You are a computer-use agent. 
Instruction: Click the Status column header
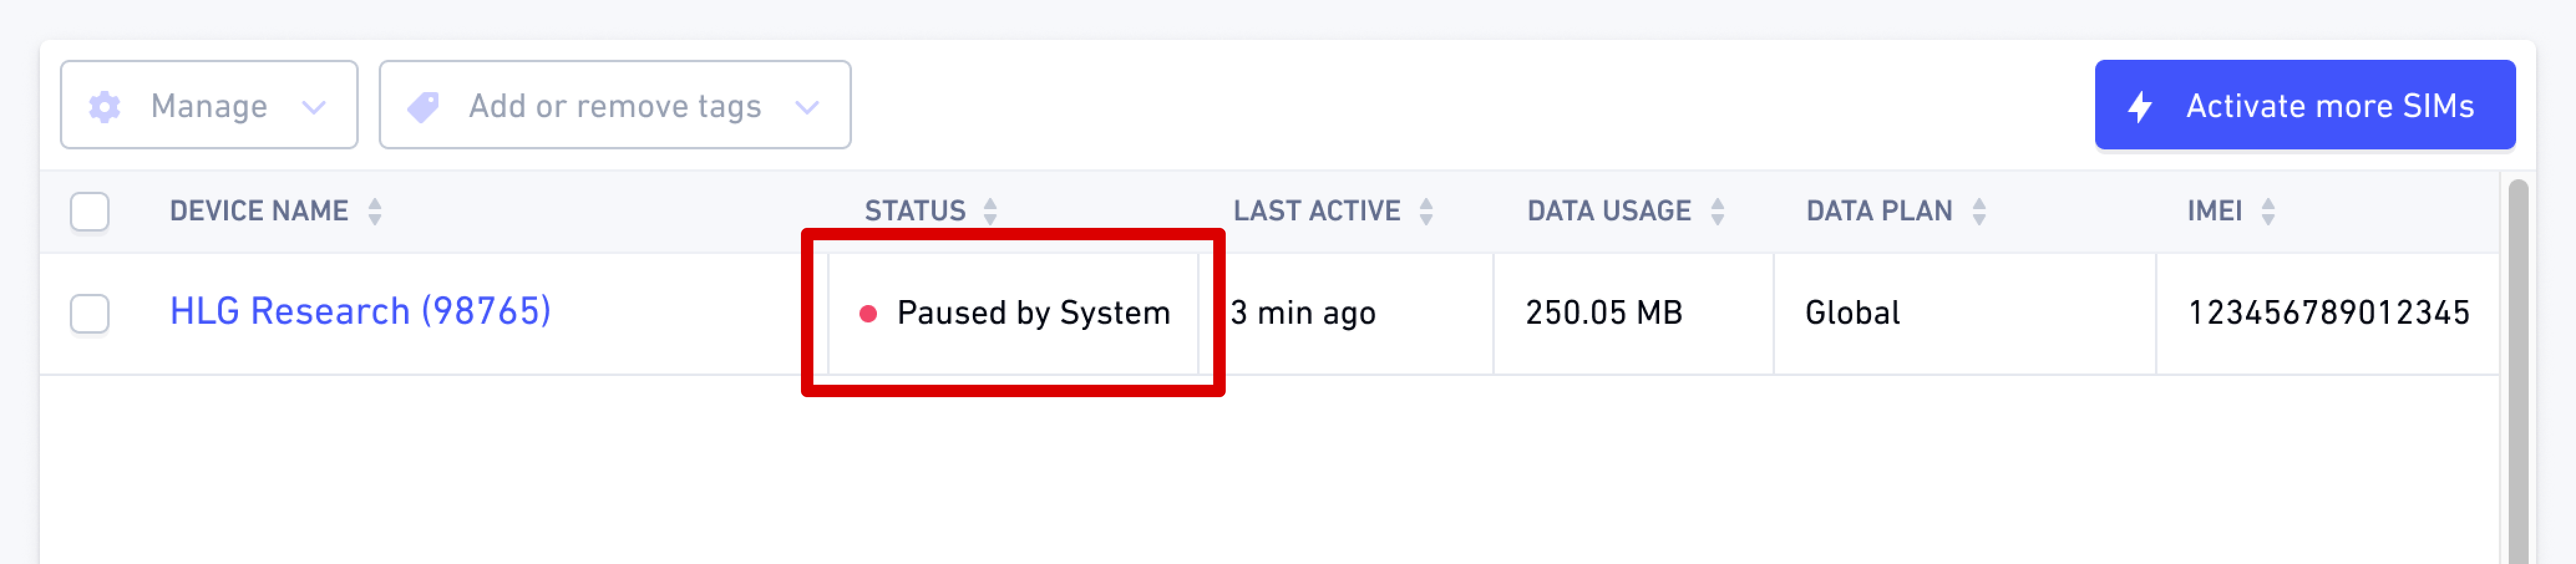coord(915,211)
